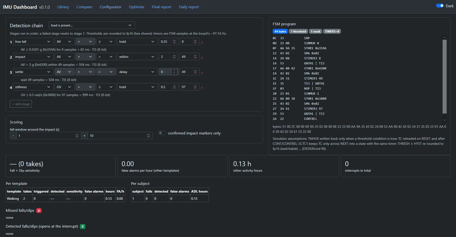This screenshot has height=237, width=456.
Task: Click the fall window before-impact field
Action: [x=48, y=136]
